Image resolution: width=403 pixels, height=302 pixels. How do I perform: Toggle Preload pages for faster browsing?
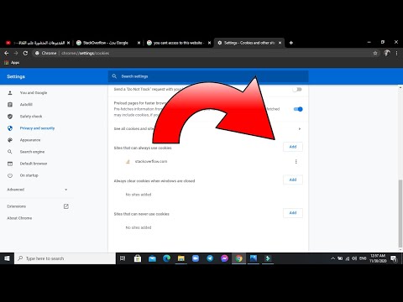click(298, 109)
